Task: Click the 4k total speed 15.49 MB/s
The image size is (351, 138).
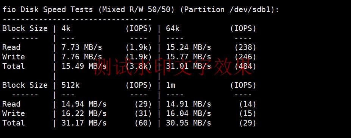Action: click(84, 66)
